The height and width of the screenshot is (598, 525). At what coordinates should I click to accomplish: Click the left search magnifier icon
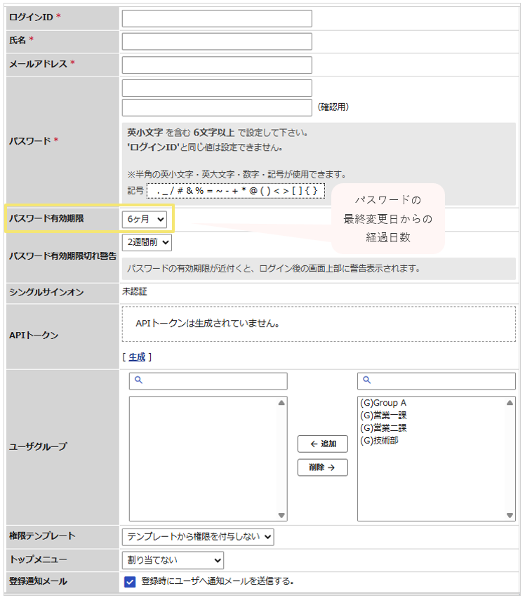[x=139, y=380]
